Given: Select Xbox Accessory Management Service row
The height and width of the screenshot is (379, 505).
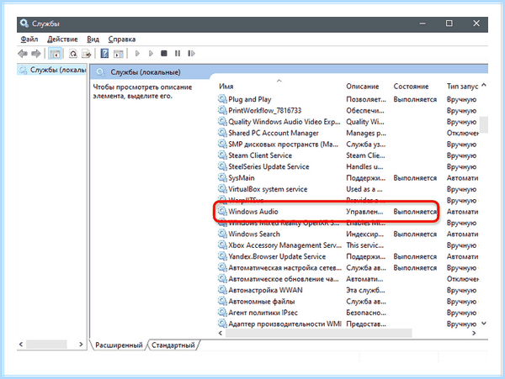Looking at the screenshot, I should coord(348,245).
